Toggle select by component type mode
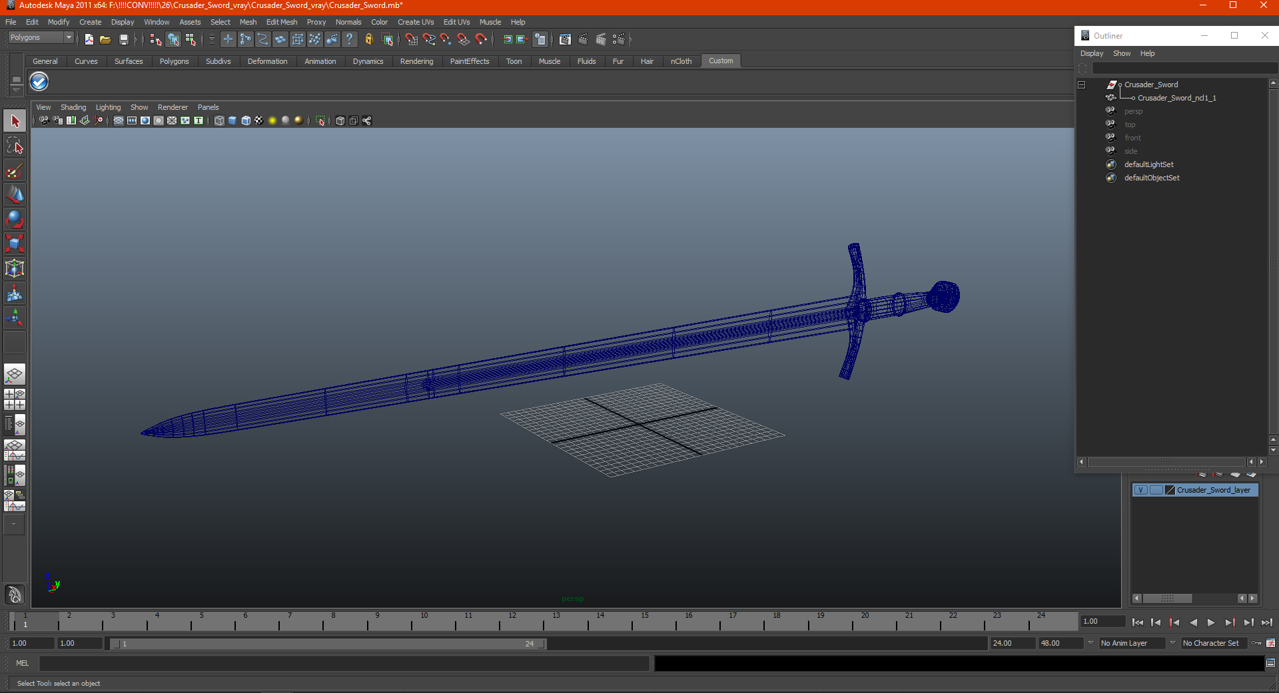This screenshot has height=693, width=1279. [191, 40]
